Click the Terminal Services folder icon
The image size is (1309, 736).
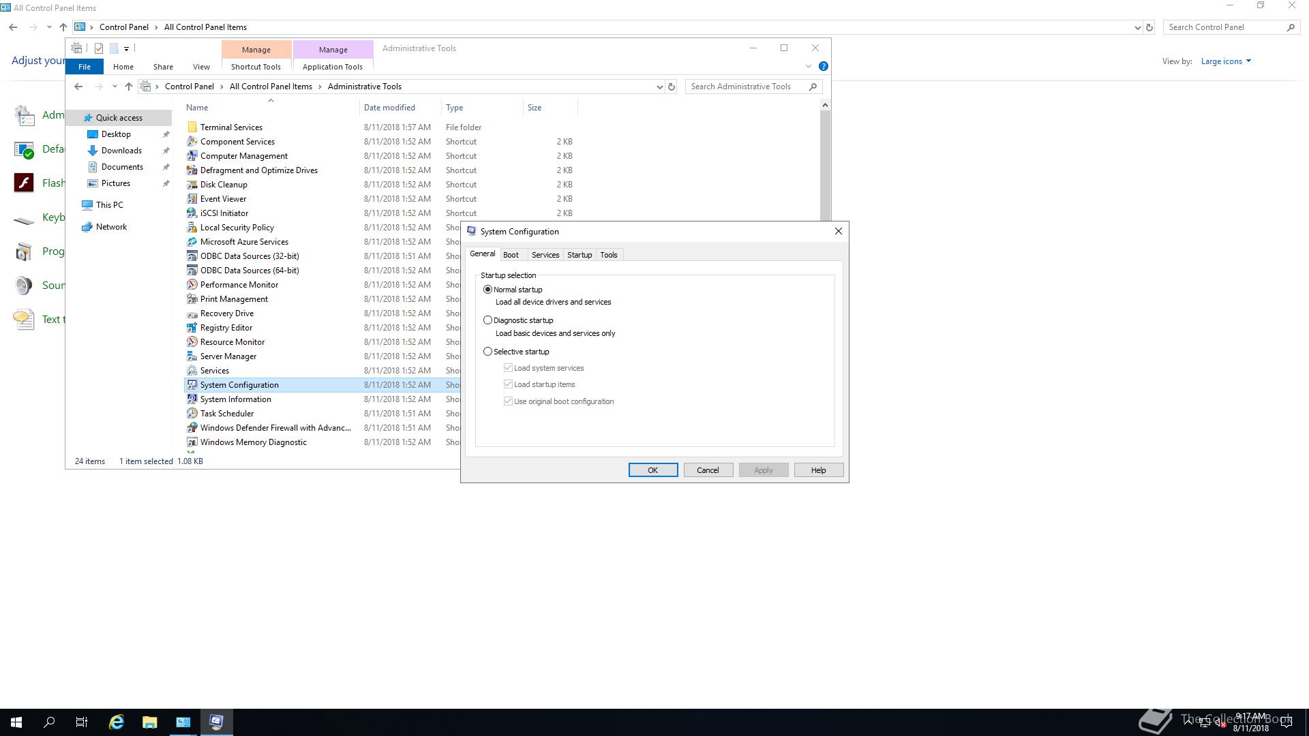[x=192, y=127]
